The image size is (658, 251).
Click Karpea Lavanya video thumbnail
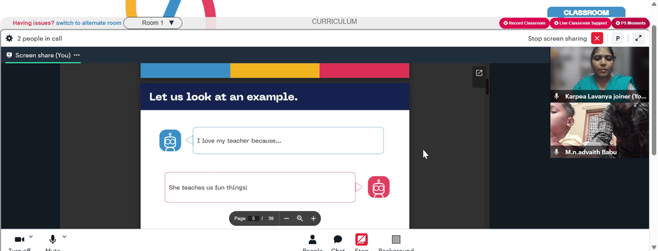(599, 74)
